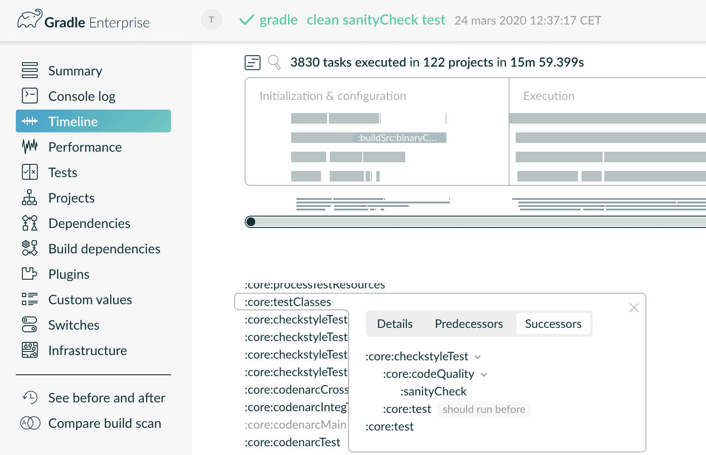Select the :core:codenarcMain task row
706x455 pixels.
[296, 425]
